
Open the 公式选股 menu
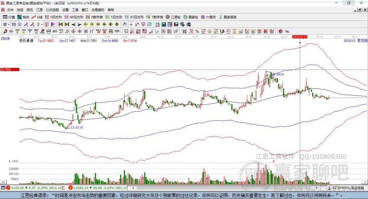(52, 10)
